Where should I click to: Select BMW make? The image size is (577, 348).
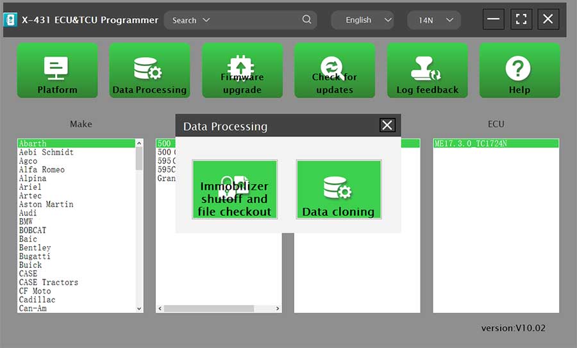coord(76,222)
